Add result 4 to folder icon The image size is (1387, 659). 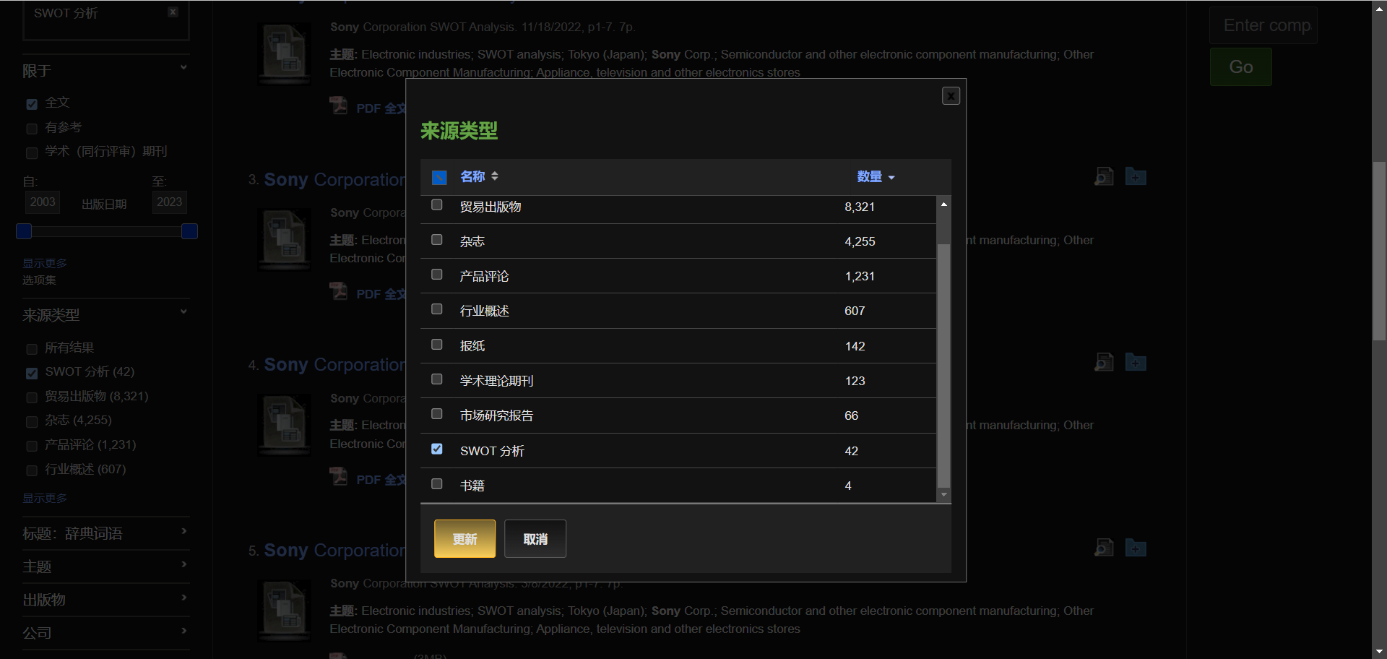coord(1136,362)
